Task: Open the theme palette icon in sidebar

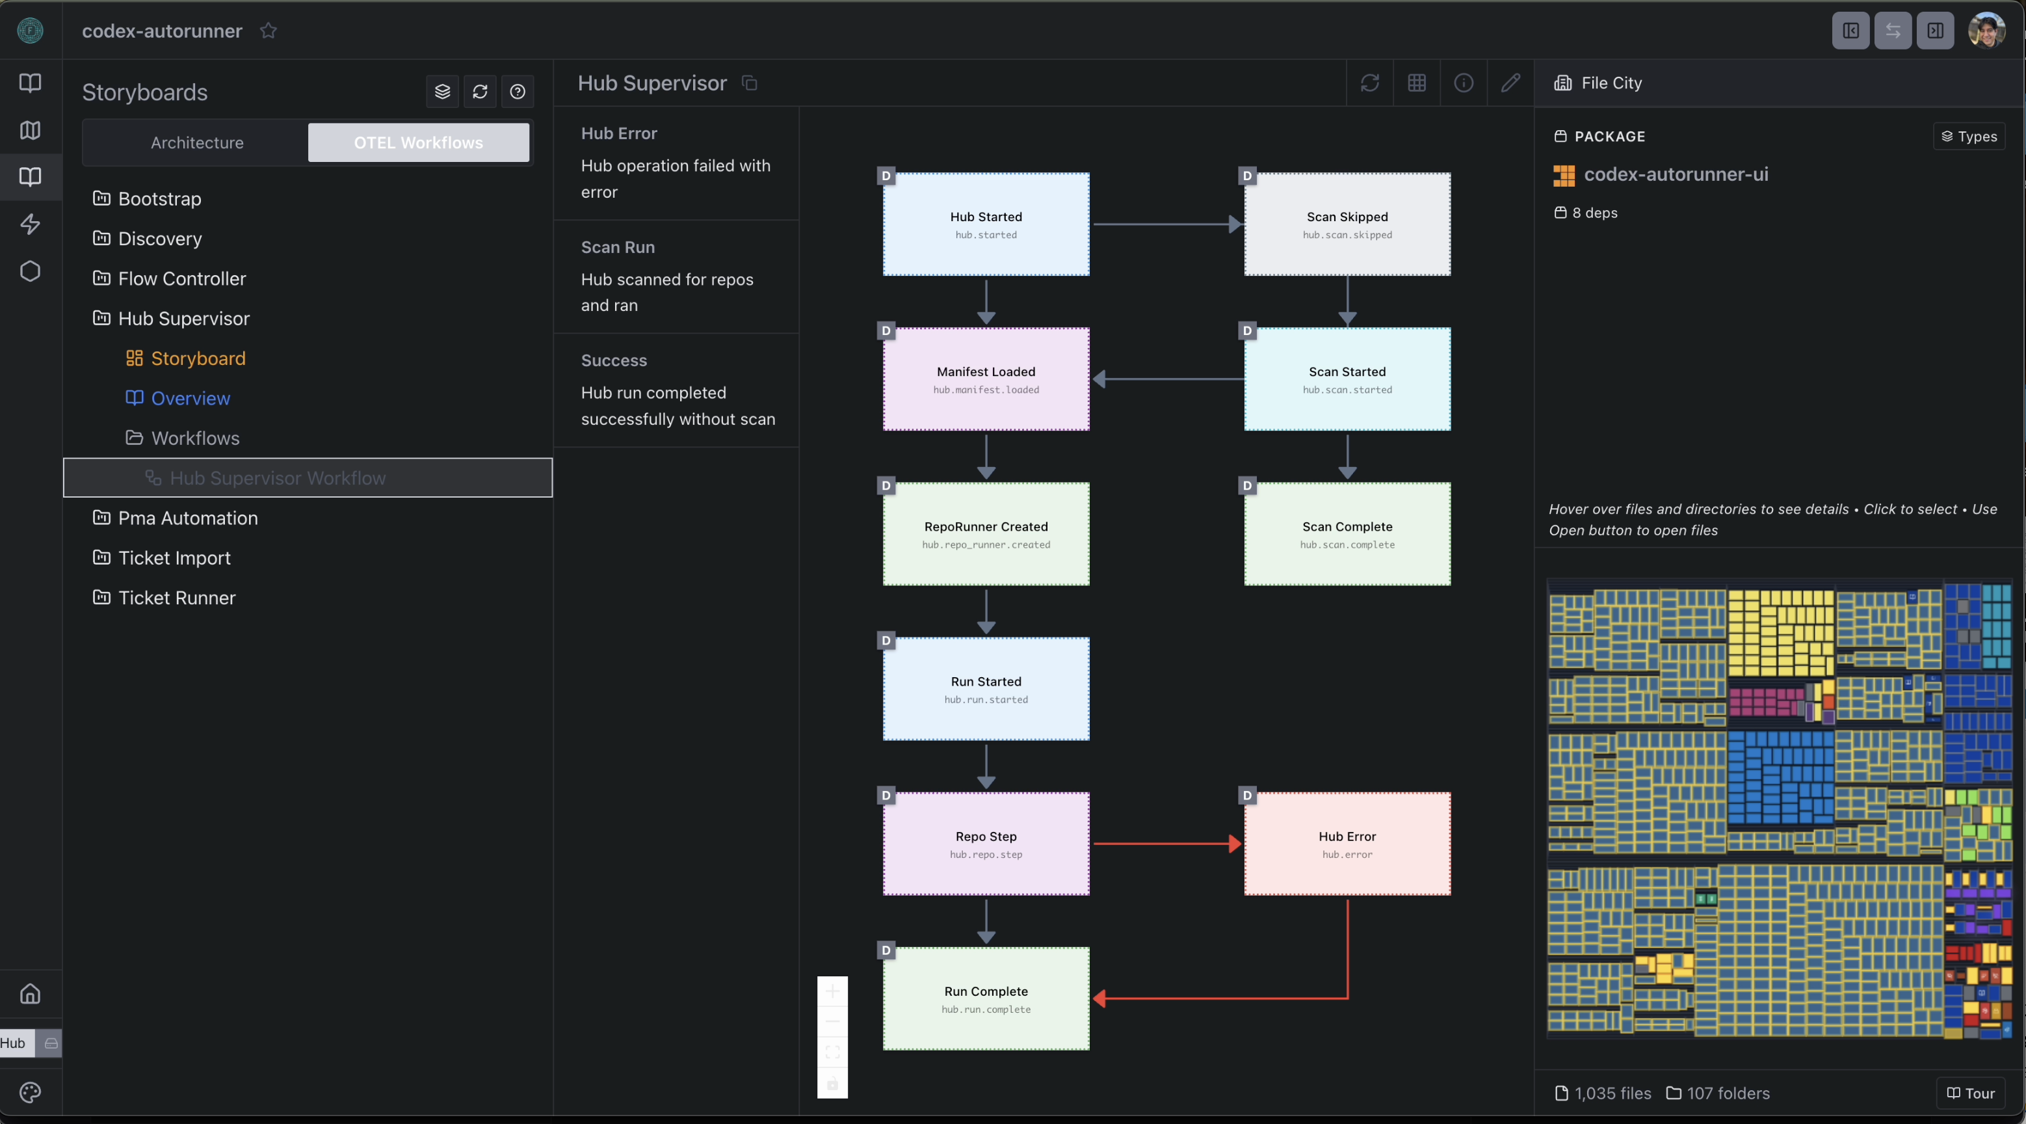Action: [x=30, y=1091]
